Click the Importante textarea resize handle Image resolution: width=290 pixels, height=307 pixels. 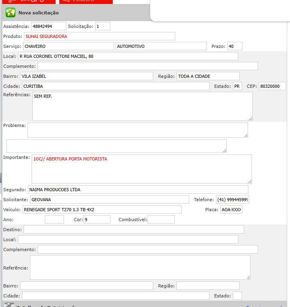coord(250,181)
